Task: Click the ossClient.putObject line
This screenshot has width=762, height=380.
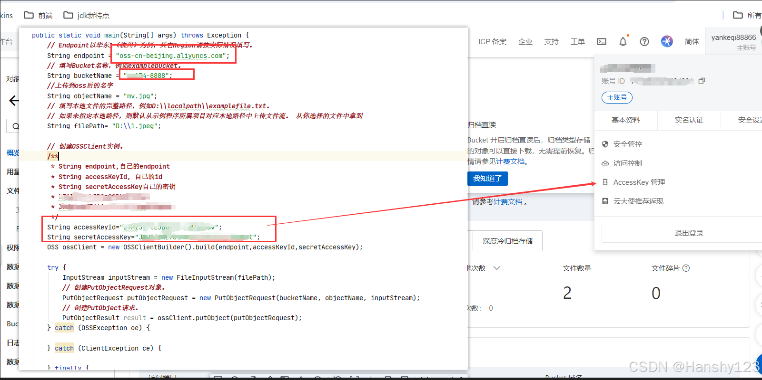Action: (x=182, y=318)
